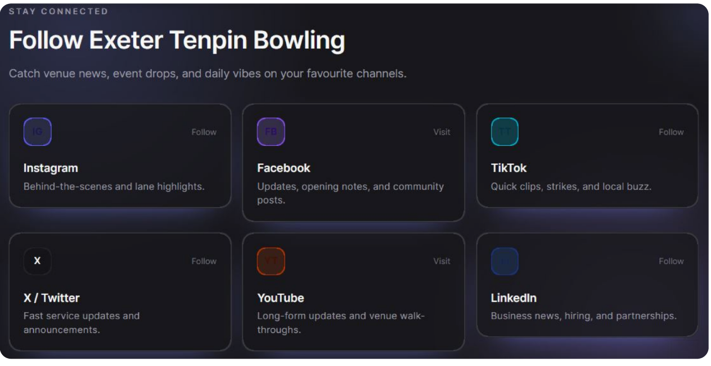Click the 'Follow Exeter Tenpin Bowling' heading
711x366 pixels.
tap(177, 40)
